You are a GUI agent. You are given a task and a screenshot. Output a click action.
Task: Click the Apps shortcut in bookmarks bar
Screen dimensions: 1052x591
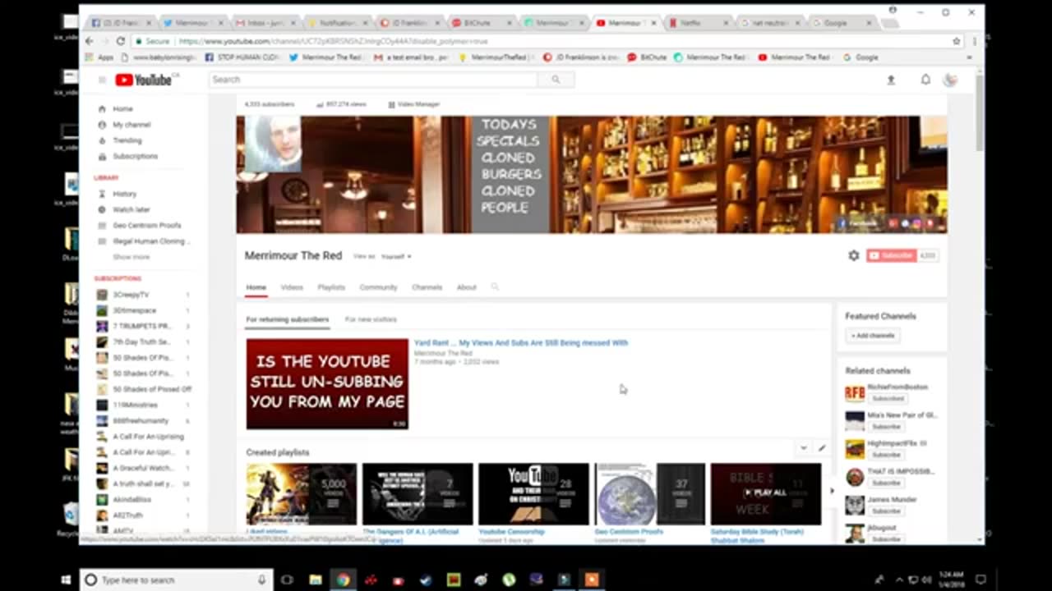pos(99,57)
